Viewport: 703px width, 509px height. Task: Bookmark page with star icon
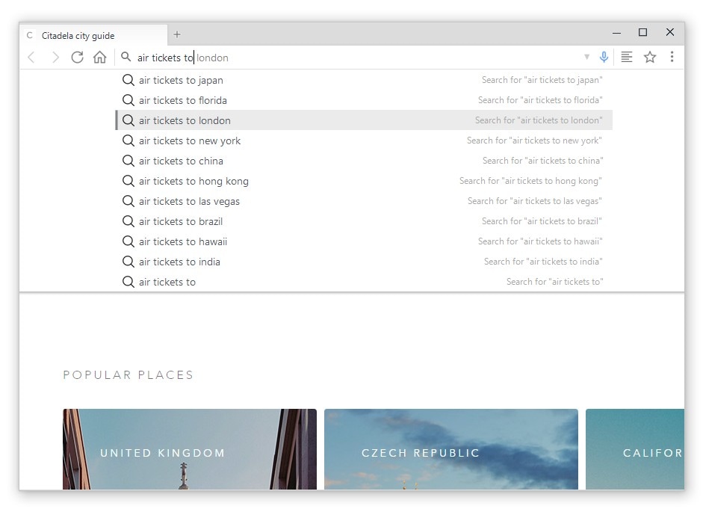pyautogui.click(x=650, y=57)
